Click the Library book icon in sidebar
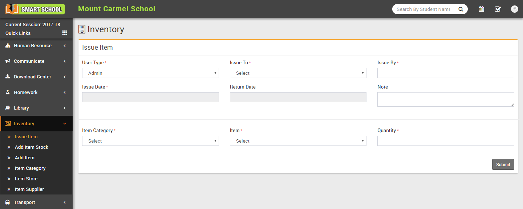Image resolution: width=523 pixels, height=209 pixels. tap(8, 108)
